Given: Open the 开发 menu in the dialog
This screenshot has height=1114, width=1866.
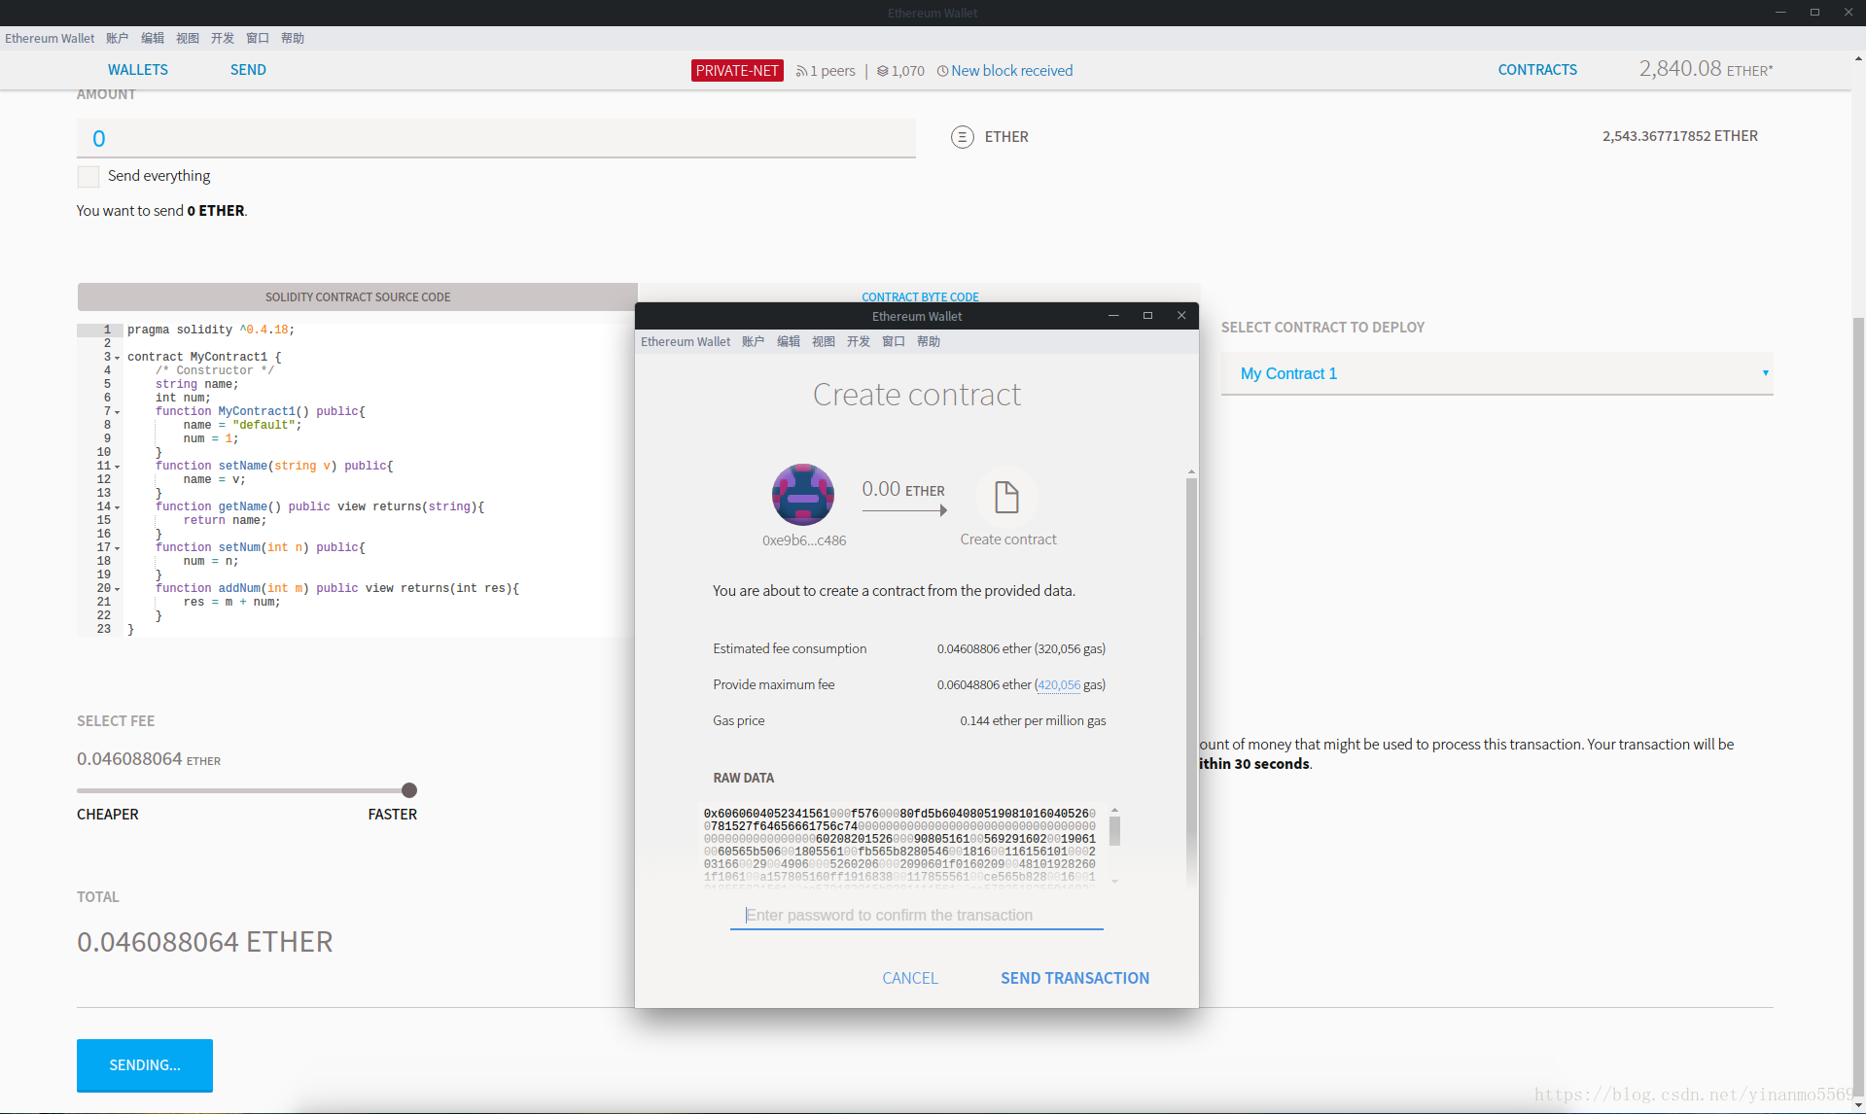Looking at the screenshot, I should pyautogui.click(x=859, y=341).
